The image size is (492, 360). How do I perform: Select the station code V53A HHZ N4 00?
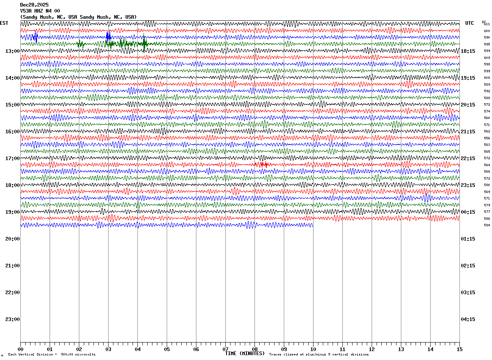point(40,11)
